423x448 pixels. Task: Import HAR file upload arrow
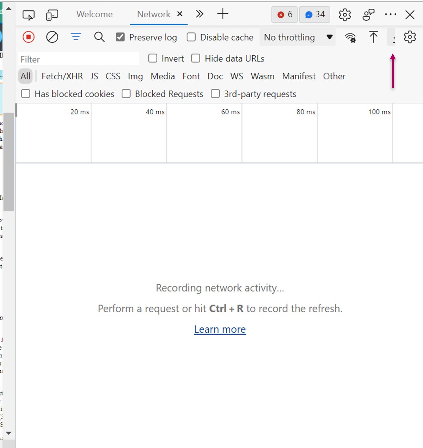pyautogui.click(x=373, y=37)
